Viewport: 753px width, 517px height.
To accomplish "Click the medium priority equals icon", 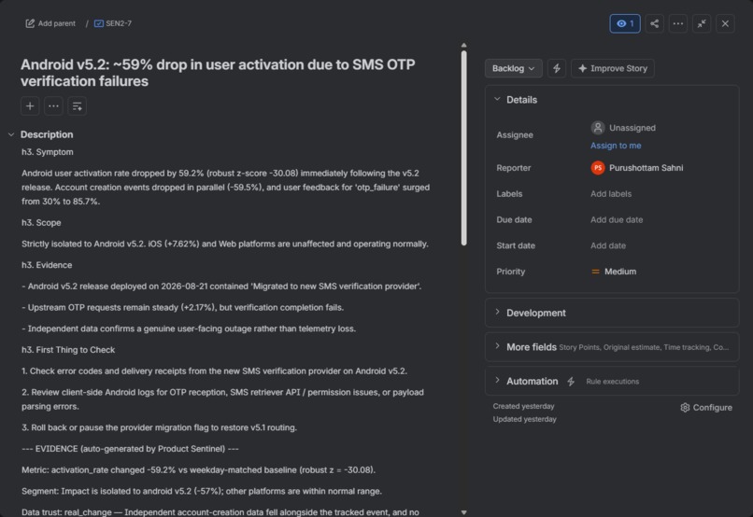I will point(595,272).
